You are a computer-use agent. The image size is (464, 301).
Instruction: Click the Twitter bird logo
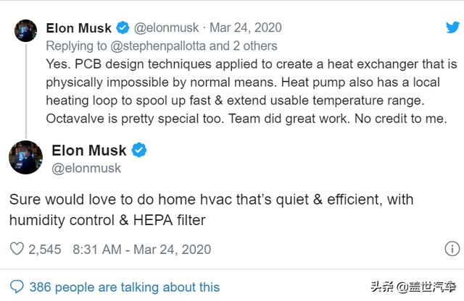coord(451,27)
